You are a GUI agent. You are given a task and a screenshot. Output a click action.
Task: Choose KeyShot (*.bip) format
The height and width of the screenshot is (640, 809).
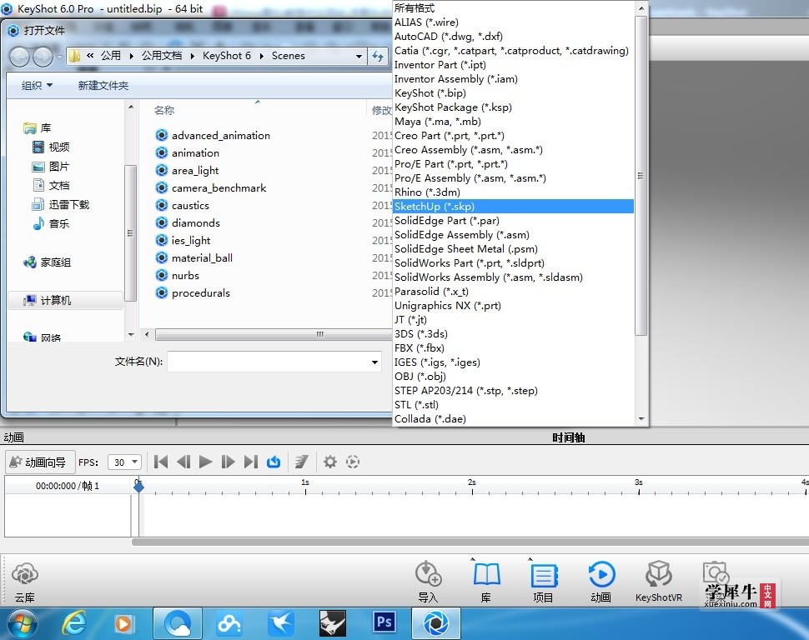tap(514, 92)
